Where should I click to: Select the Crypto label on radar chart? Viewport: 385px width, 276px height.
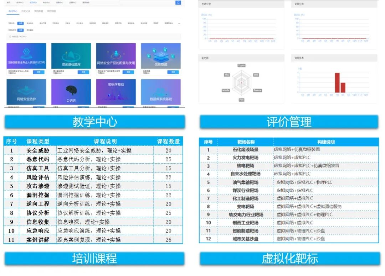pos(241,65)
